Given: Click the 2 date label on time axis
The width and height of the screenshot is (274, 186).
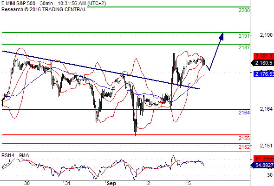Looking at the screenshot, I should pyautogui.click(x=148, y=183).
